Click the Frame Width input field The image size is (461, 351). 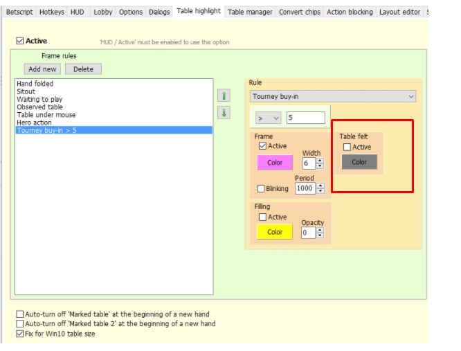309,163
